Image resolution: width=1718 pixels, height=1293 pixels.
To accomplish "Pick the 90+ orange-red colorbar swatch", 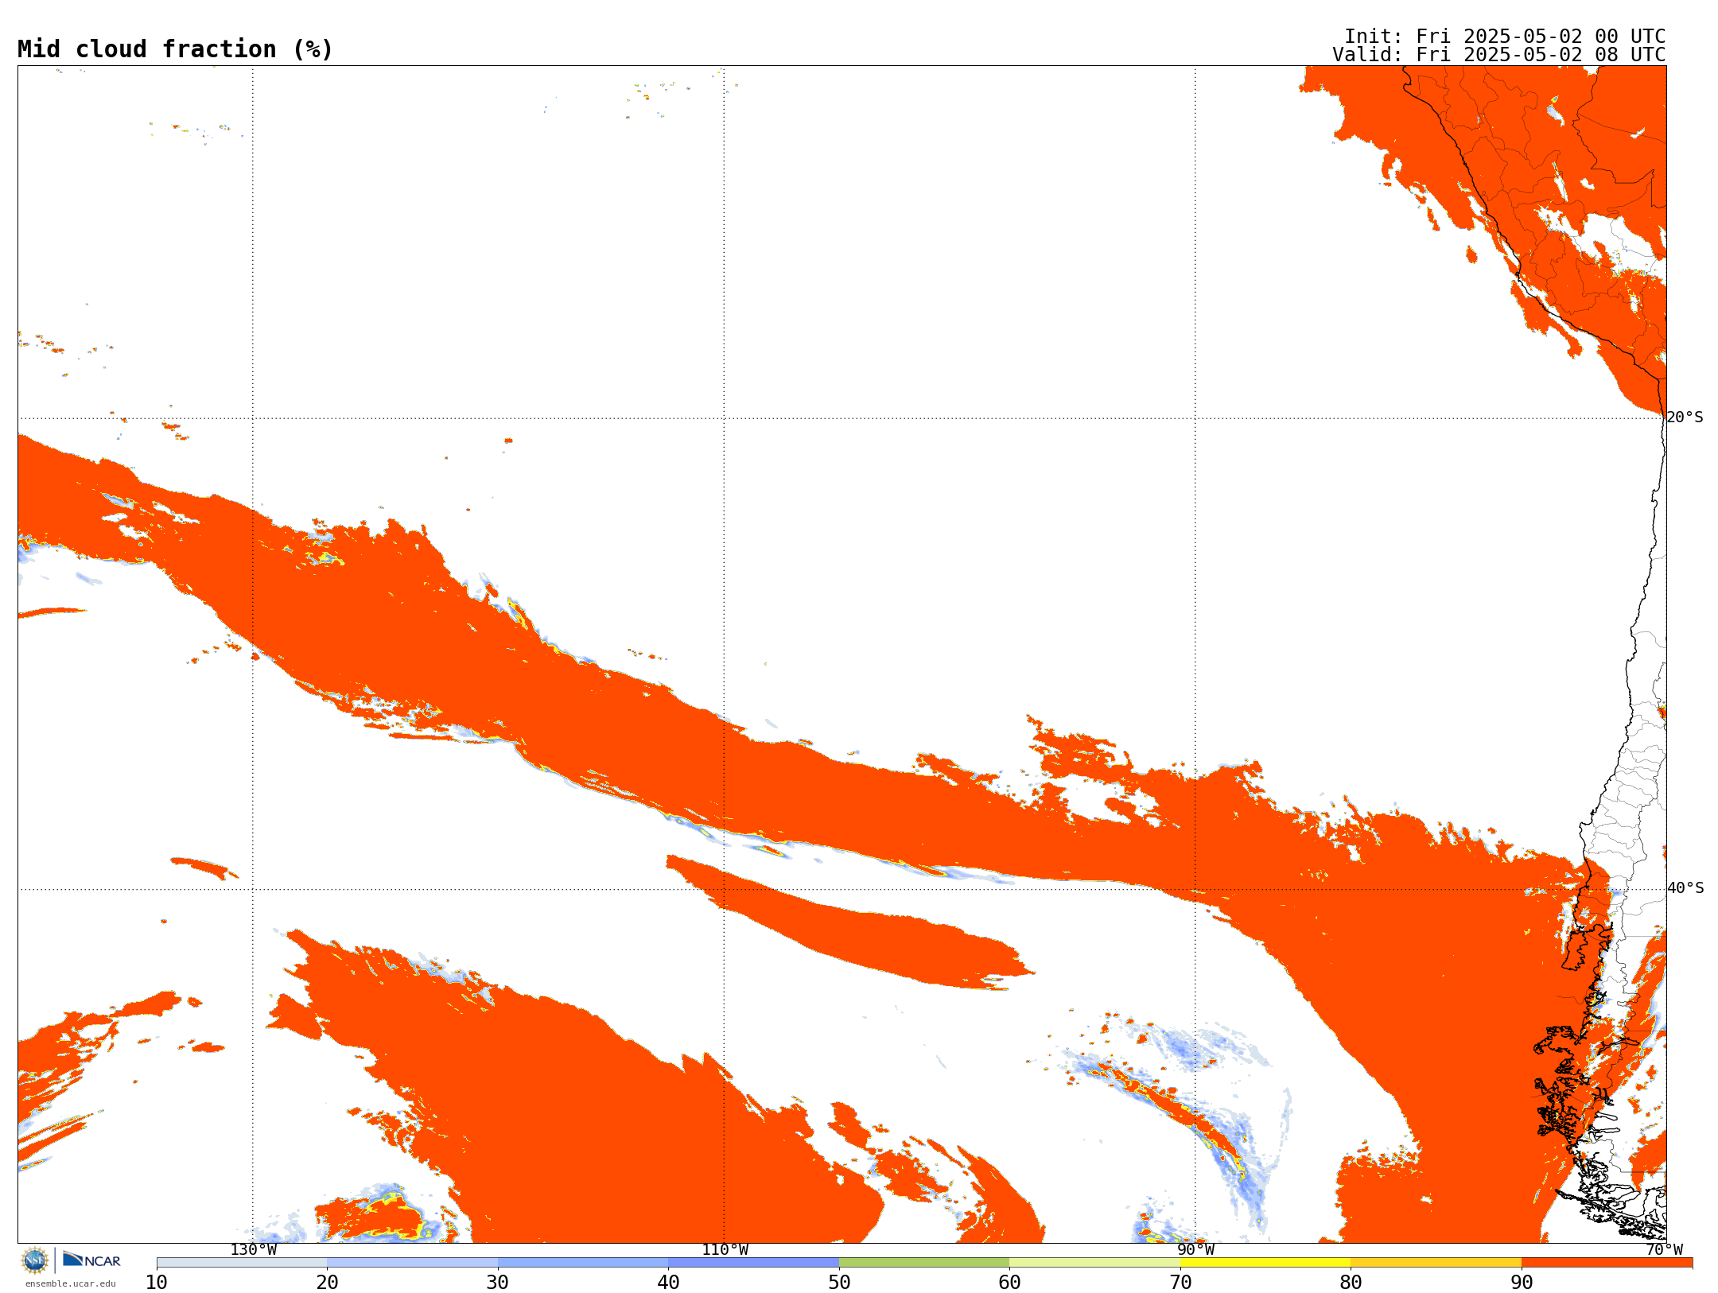I will (x=1607, y=1263).
